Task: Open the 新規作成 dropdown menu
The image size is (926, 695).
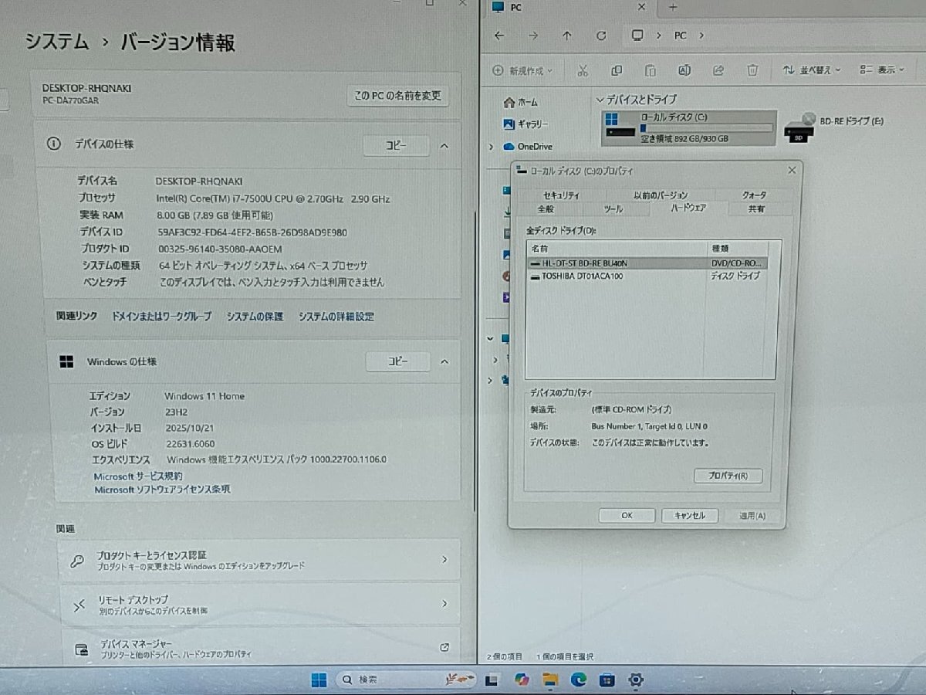Action: (526, 70)
